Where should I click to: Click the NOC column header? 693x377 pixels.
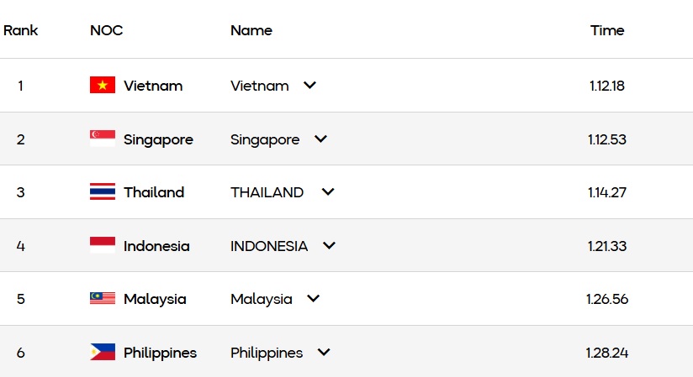(106, 30)
